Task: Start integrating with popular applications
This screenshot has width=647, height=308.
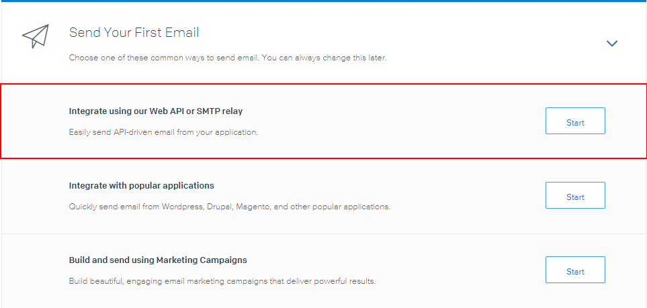Action: coord(575,196)
